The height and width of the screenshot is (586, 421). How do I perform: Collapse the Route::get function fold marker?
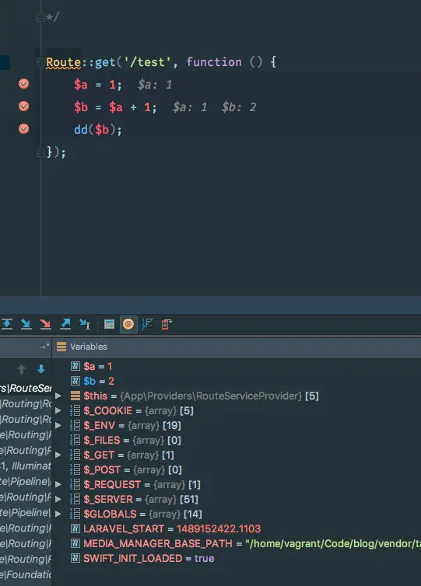[x=40, y=62]
